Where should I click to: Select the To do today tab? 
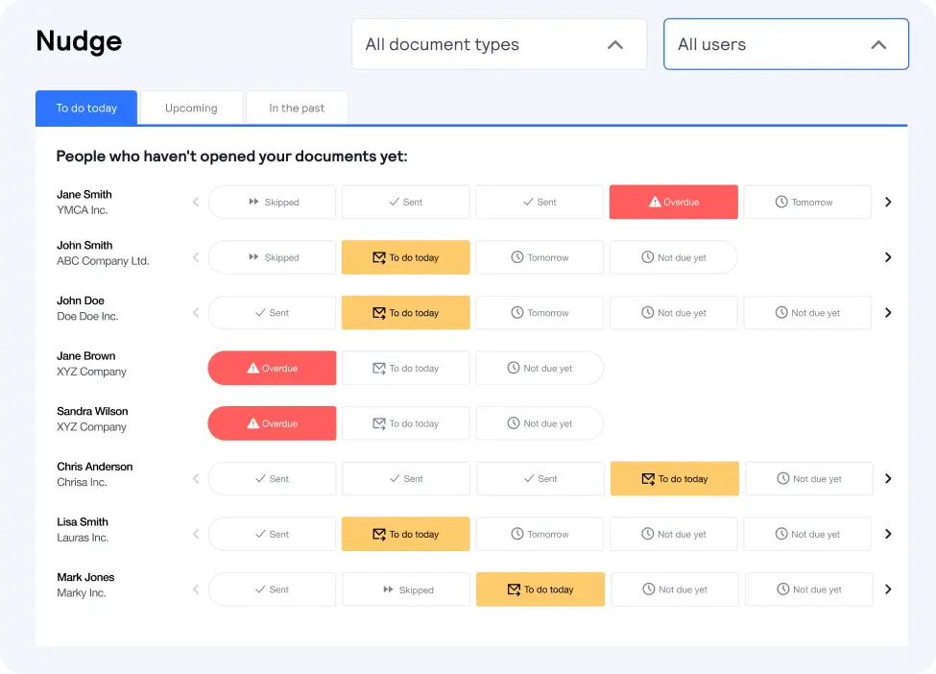click(86, 108)
